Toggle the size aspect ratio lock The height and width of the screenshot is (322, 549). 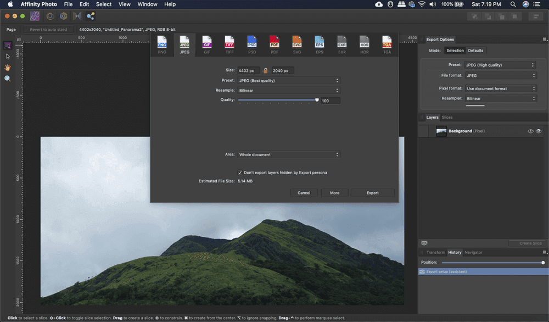[x=266, y=70]
